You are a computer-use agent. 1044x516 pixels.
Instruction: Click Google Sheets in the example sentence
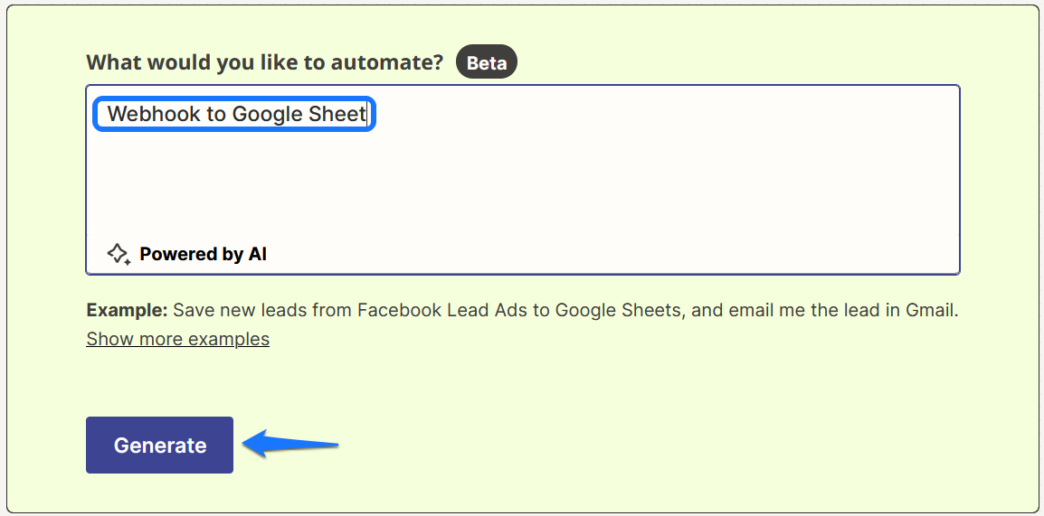(618, 311)
